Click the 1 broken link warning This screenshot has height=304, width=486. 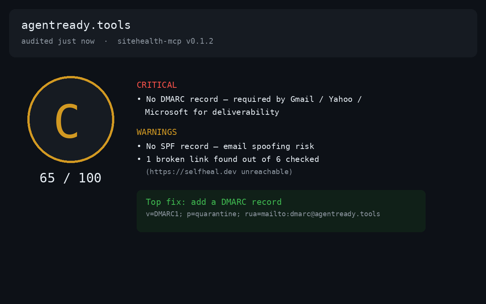228,159
